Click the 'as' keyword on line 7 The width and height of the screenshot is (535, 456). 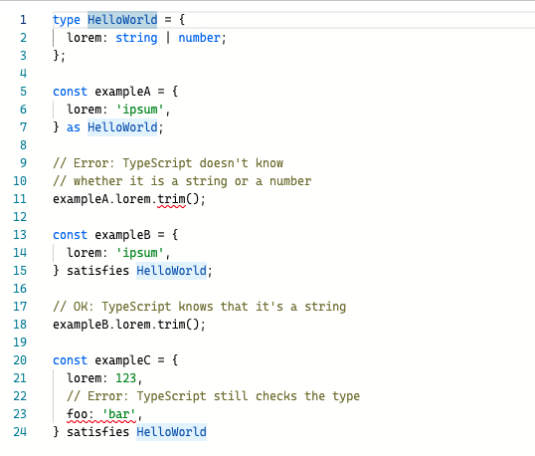[x=74, y=127]
